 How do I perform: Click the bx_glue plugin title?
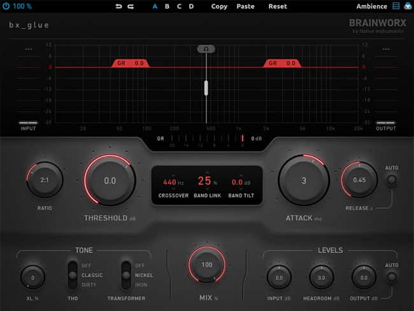click(x=29, y=25)
